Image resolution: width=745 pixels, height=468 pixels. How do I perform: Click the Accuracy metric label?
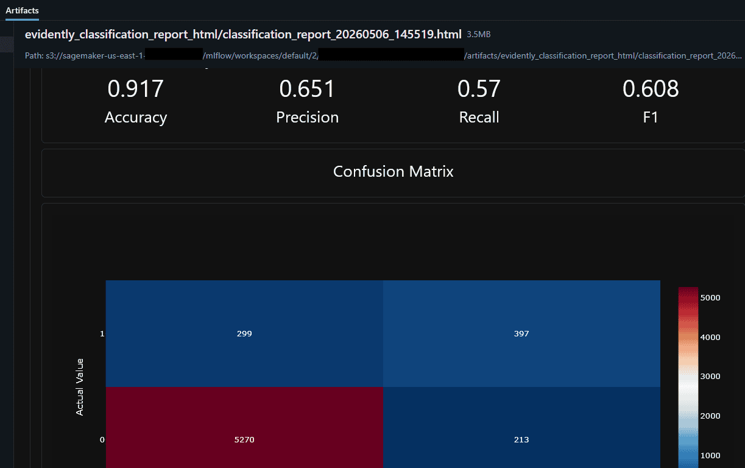click(x=136, y=118)
